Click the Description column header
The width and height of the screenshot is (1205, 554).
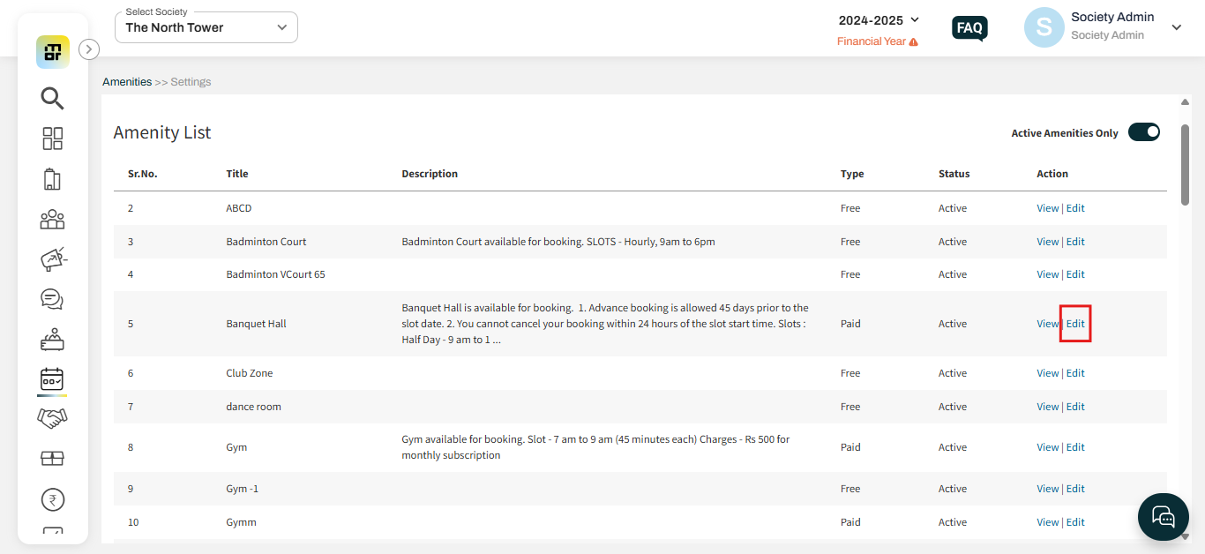pyautogui.click(x=430, y=174)
